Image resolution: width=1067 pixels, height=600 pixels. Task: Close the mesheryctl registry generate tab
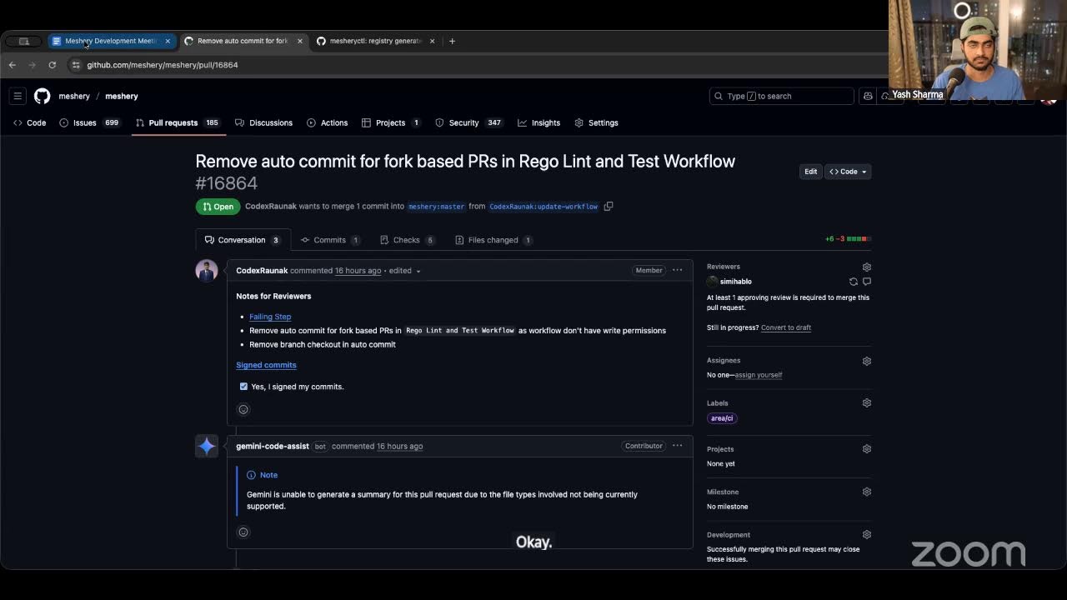[432, 41]
